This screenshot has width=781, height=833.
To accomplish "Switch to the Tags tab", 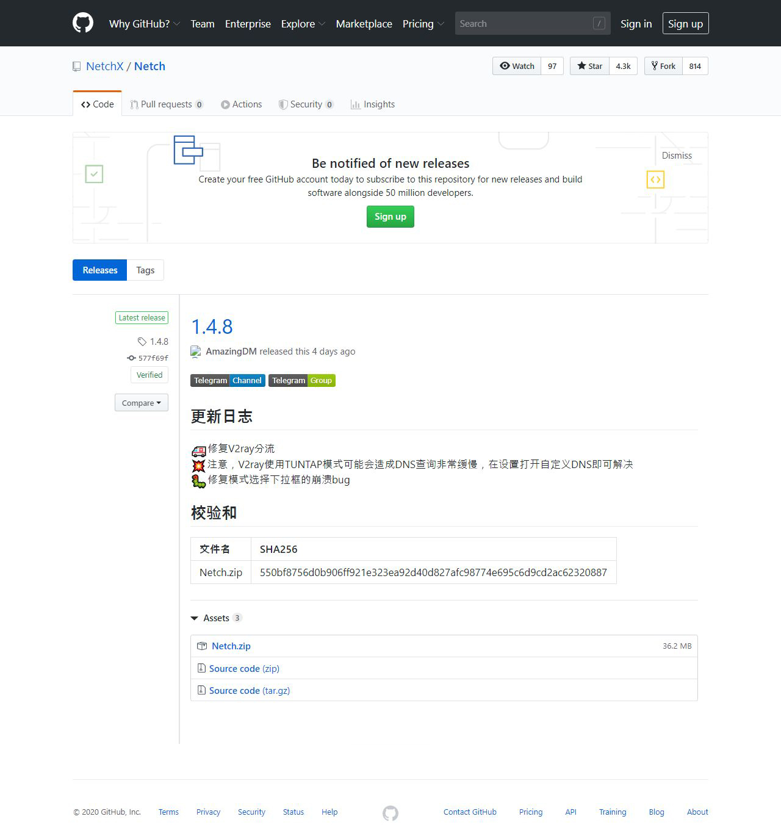I will click(145, 270).
